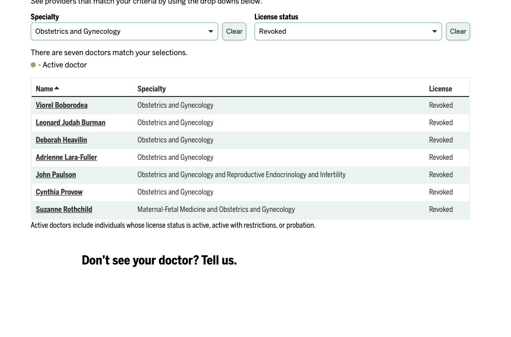Click the Active doctor legend dot
The width and height of the screenshot is (511, 337).
[33, 65]
